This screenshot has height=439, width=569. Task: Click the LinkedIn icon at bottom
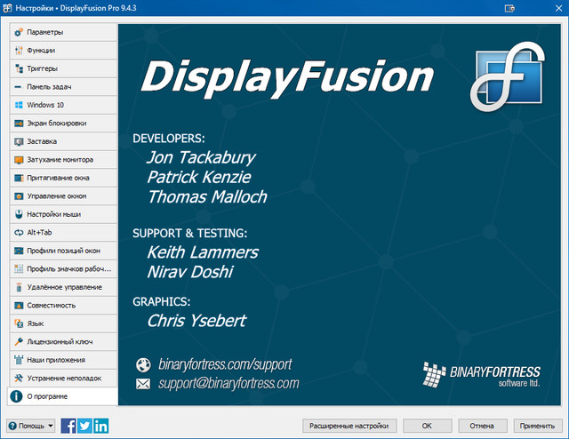click(100, 426)
